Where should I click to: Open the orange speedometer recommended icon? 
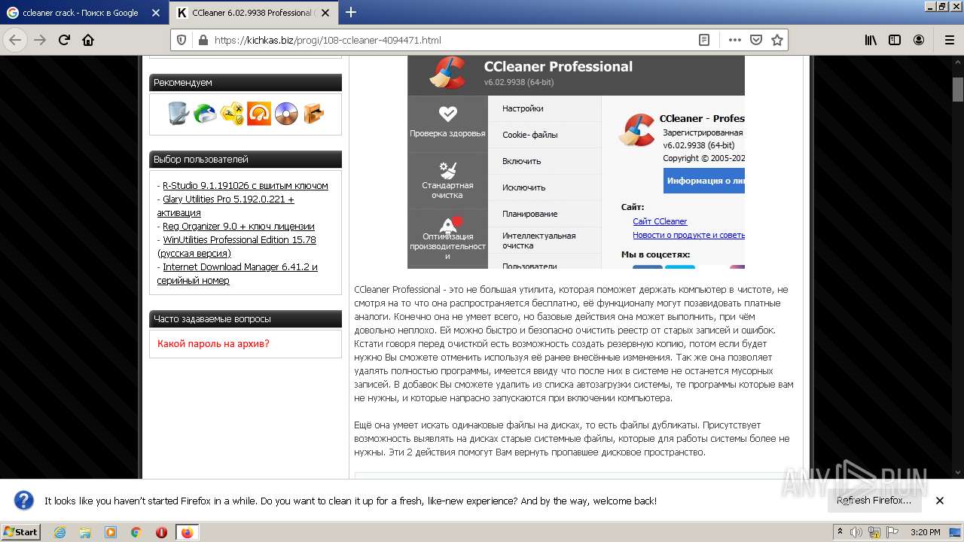259,114
